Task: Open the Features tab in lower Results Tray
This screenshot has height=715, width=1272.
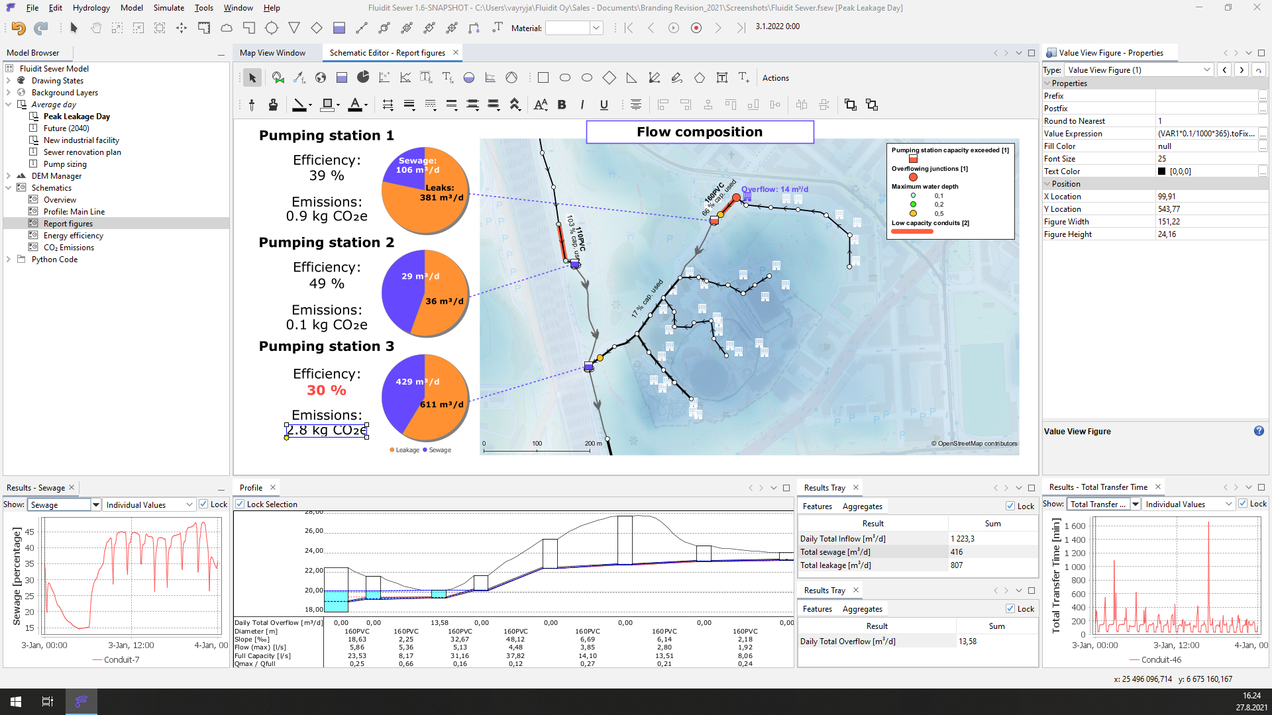Action: [x=818, y=609]
